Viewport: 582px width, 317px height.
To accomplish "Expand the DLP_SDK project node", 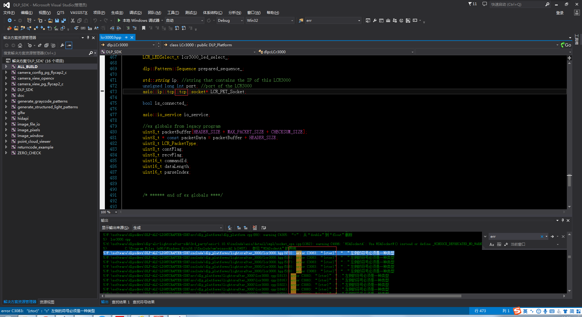I will (x=6, y=90).
